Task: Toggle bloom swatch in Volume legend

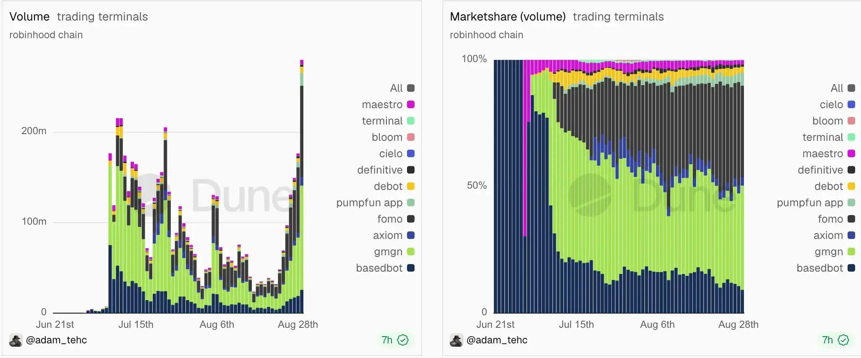Action: click(411, 137)
